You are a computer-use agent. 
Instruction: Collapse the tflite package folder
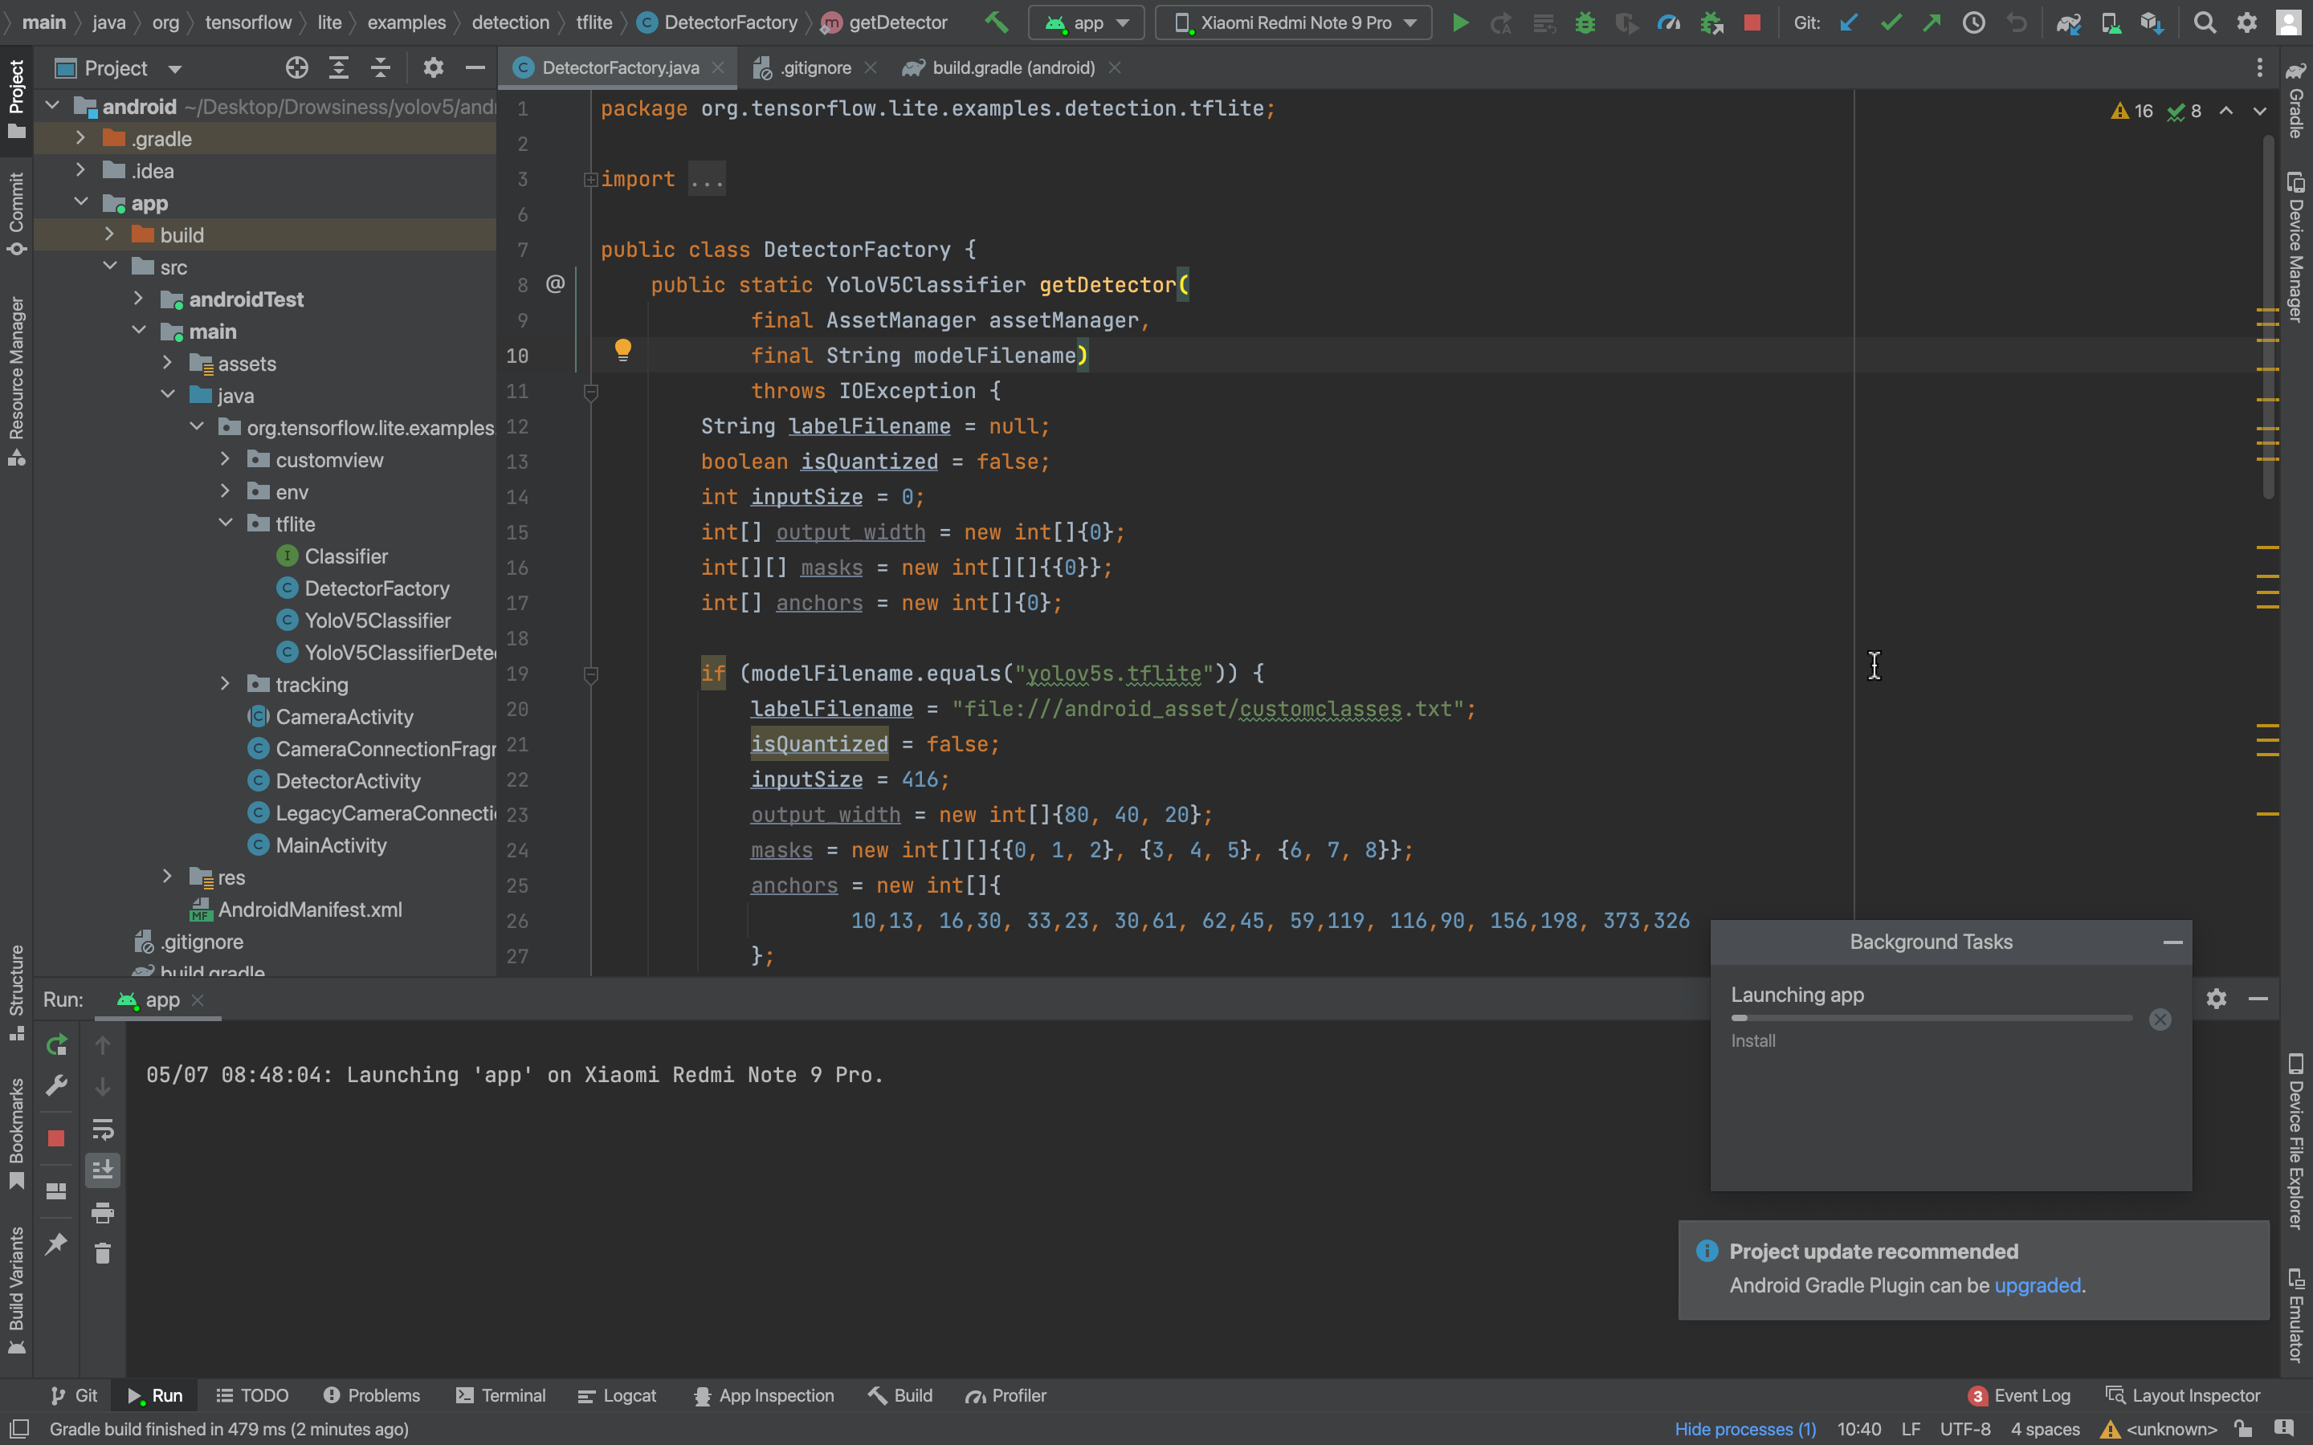(x=226, y=523)
